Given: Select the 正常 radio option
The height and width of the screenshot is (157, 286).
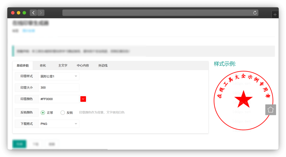Looking at the screenshot, I should pos(43,113).
